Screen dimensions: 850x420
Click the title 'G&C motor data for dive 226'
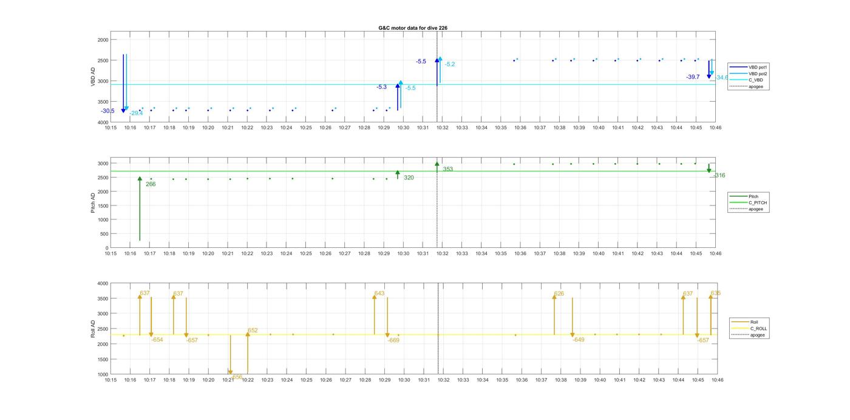[413, 28]
